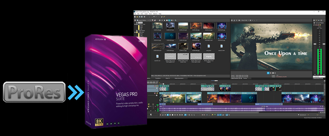Click the Master Bus properties gear icon

tap(314, 20)
